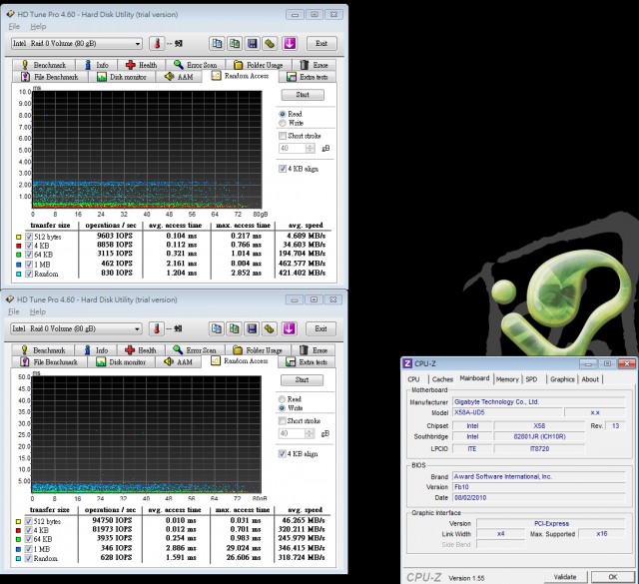Open Error Scan tab in top HD Tune window
Screen dimensions: 639x584
pos(196,65)
